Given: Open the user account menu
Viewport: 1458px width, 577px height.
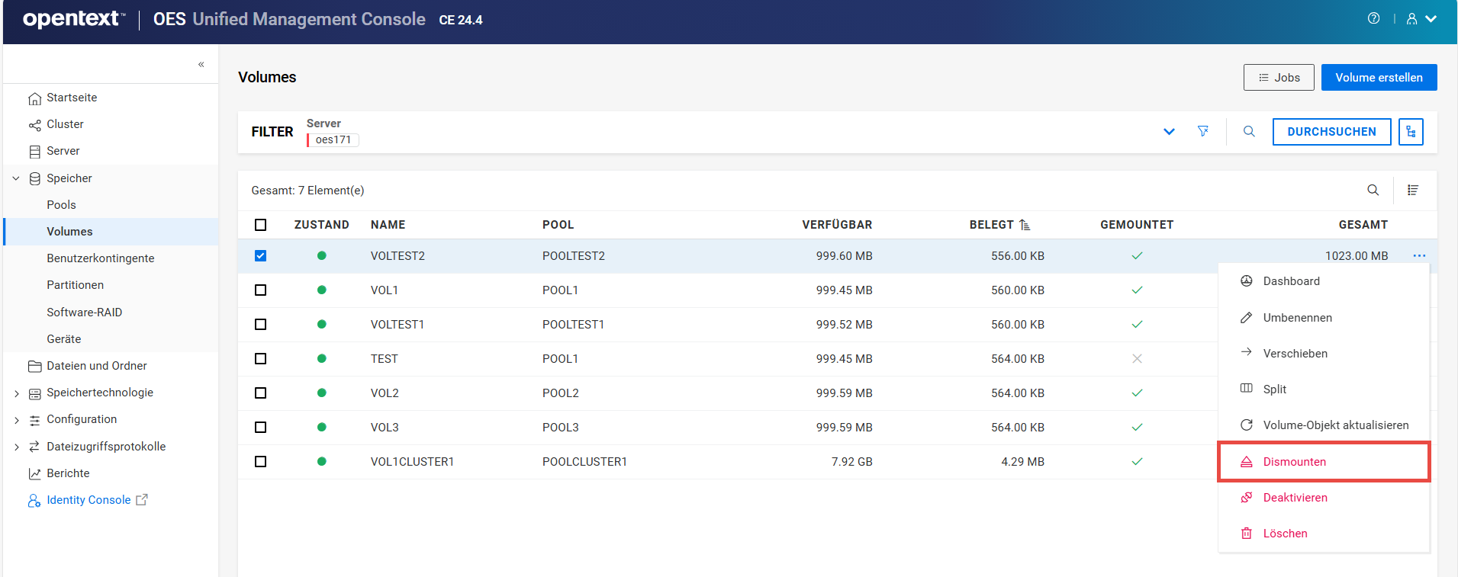Looking at the screenshot, I should point(1421,19).
